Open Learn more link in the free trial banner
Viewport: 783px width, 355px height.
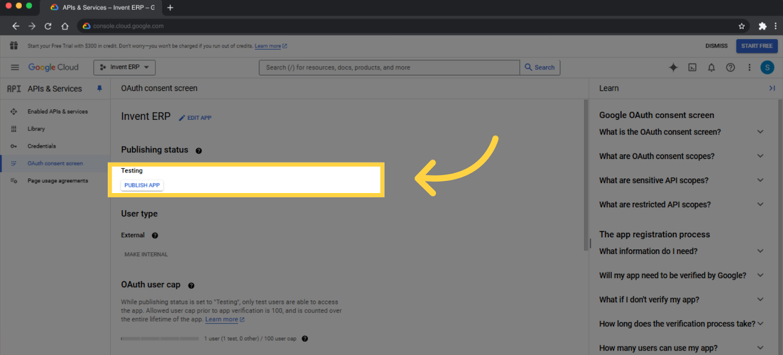(271, 46)
